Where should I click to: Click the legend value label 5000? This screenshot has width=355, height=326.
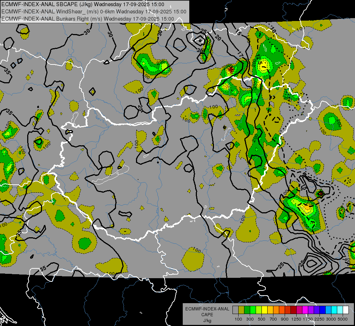coord(343,319)
